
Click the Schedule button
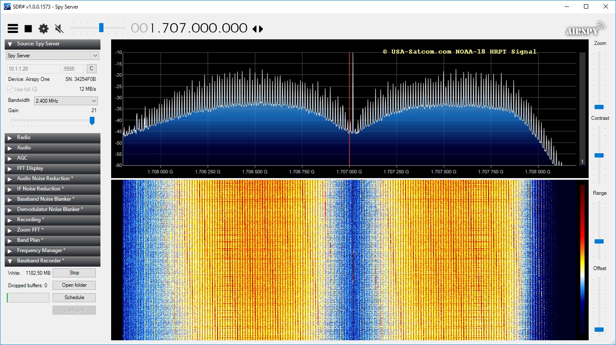click(x=74, y=297)
